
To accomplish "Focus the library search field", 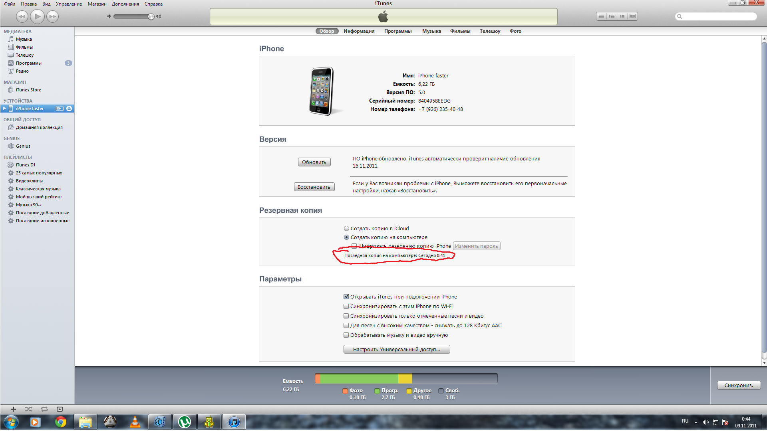I will 716,16.
